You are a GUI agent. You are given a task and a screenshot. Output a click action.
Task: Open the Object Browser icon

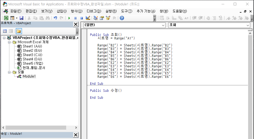(x=108, y=18)
